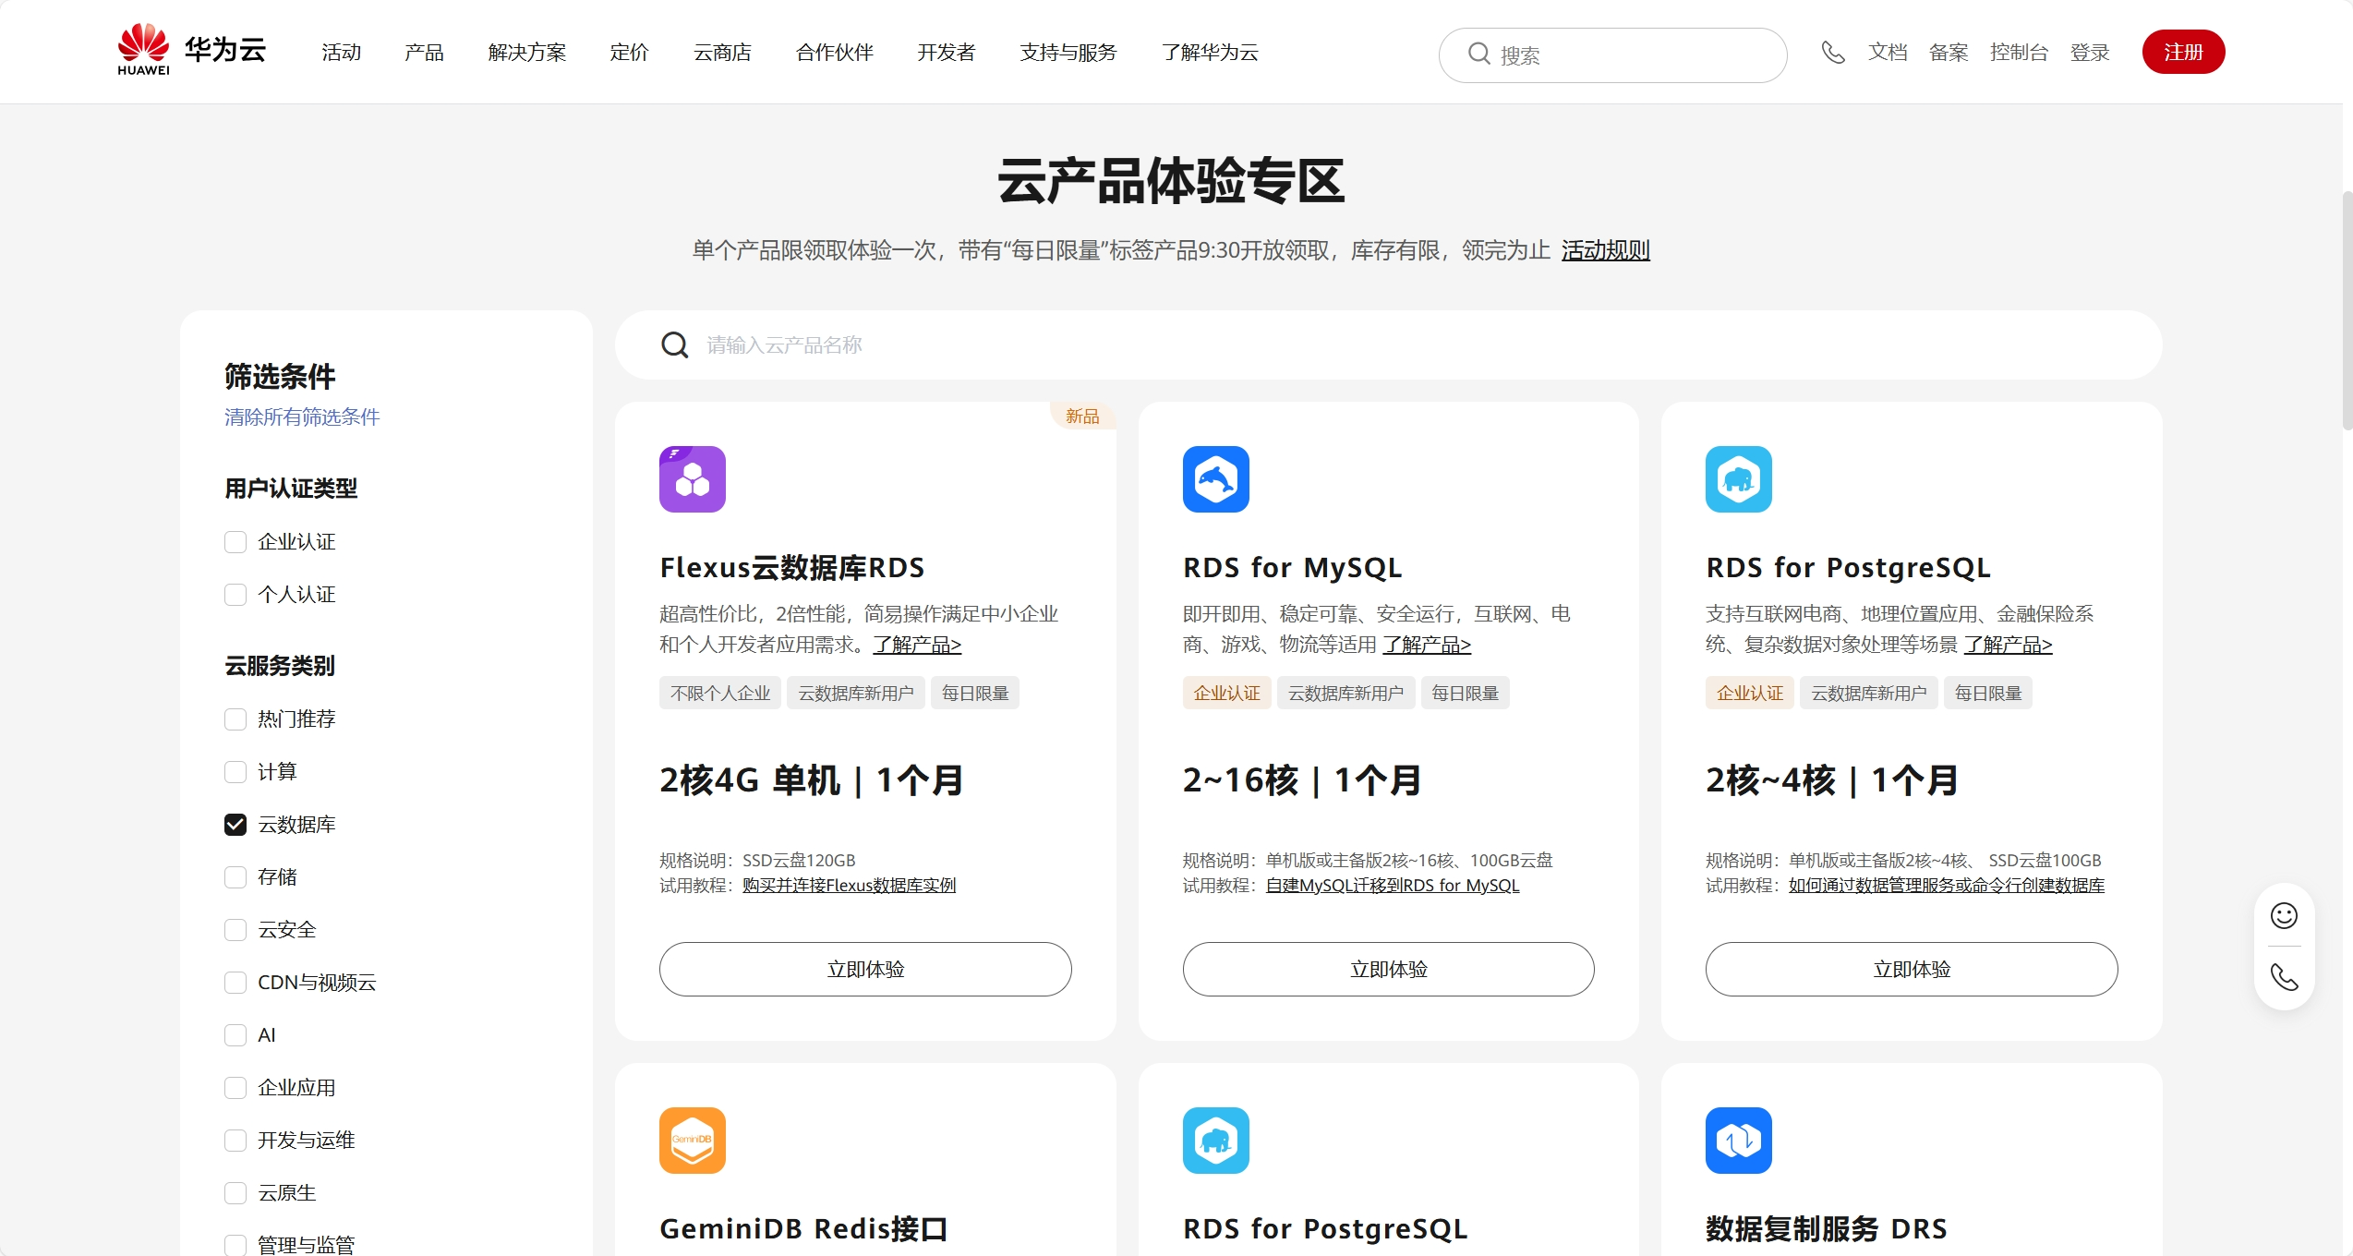
Task: Click the RDS for MySQL dolphin icon
Action: pos(1215,479)
